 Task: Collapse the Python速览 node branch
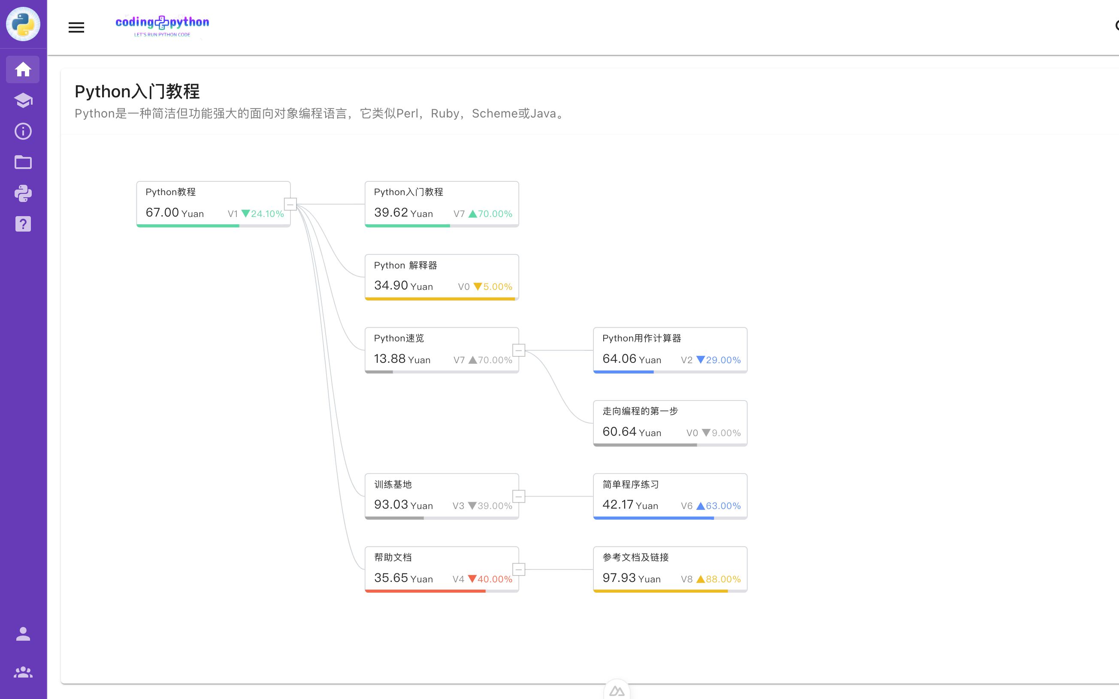(x=519, y=350)
